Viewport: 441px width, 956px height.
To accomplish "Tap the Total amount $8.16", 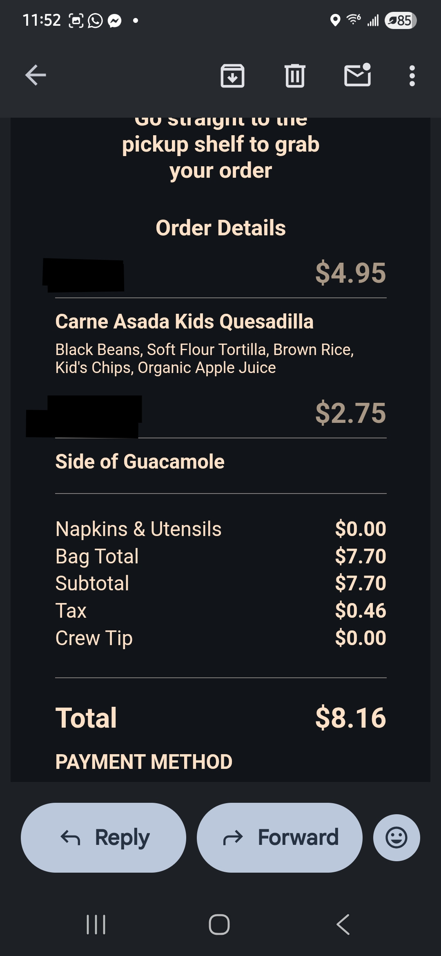I will point(350,717).
